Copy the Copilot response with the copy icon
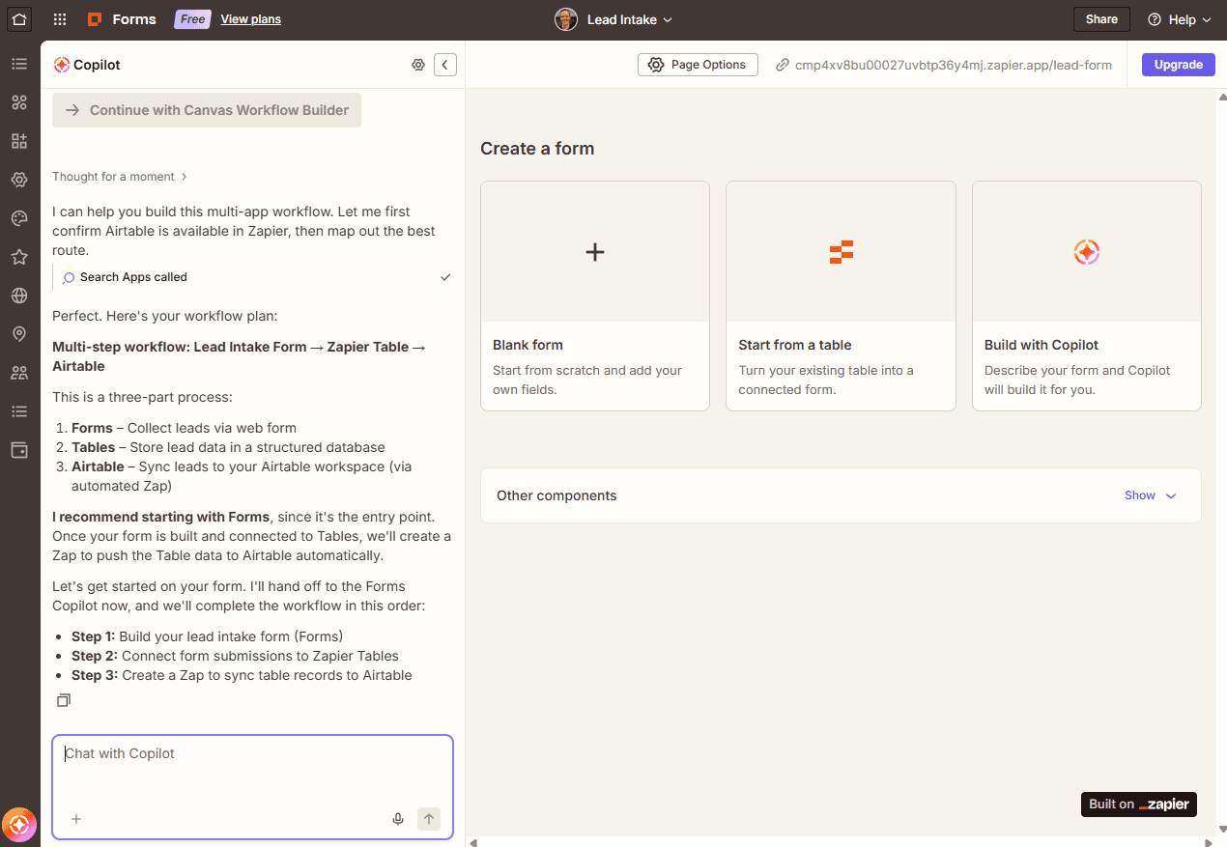Viewport: 1227px width, 847px height. pos(64,700)
